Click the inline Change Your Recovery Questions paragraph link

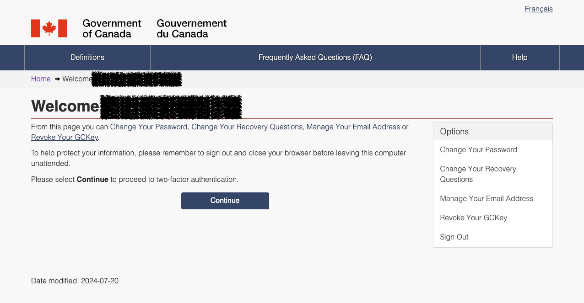pyautogui.click(x=247, y=127)
